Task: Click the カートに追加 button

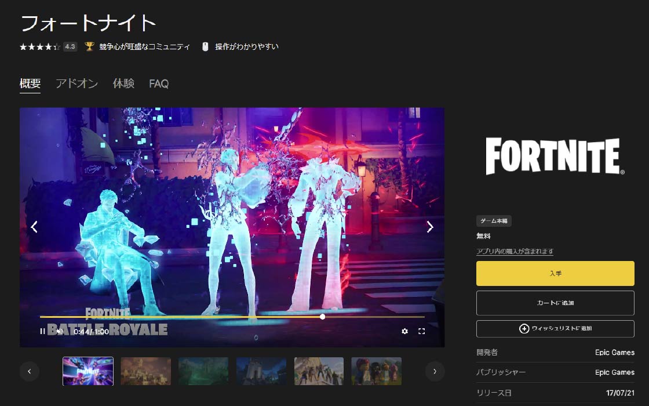Action: 555,303
